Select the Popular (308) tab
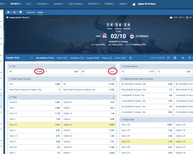 tap(92, 58)
